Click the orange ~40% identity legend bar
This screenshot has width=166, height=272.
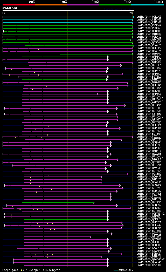pyautogui.click(x=51, y=5)
